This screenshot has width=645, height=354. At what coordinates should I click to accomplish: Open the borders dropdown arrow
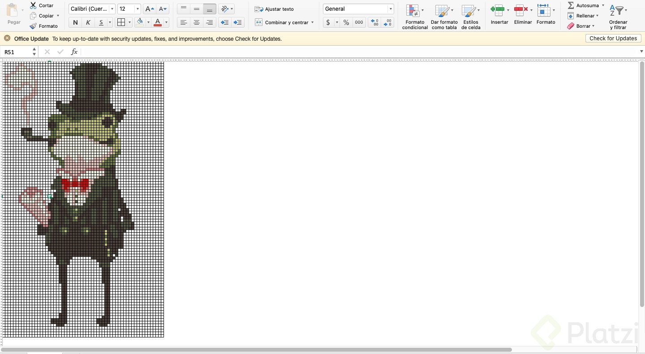[129, 22]
